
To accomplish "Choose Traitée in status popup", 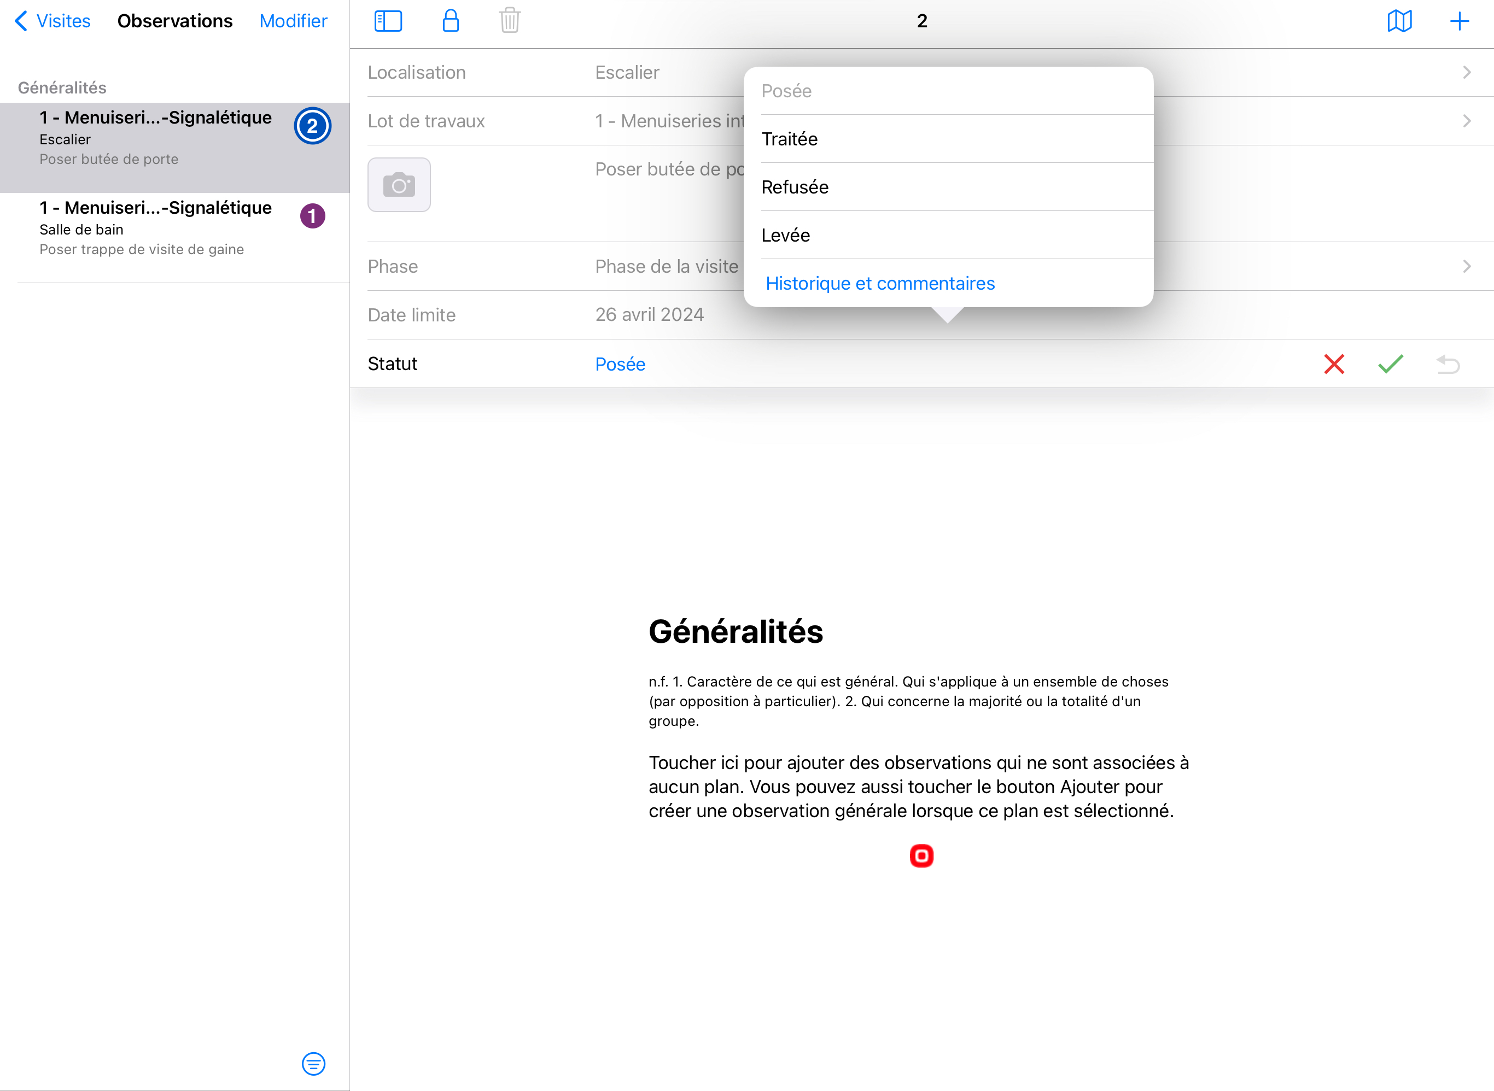I will point(790,139).
